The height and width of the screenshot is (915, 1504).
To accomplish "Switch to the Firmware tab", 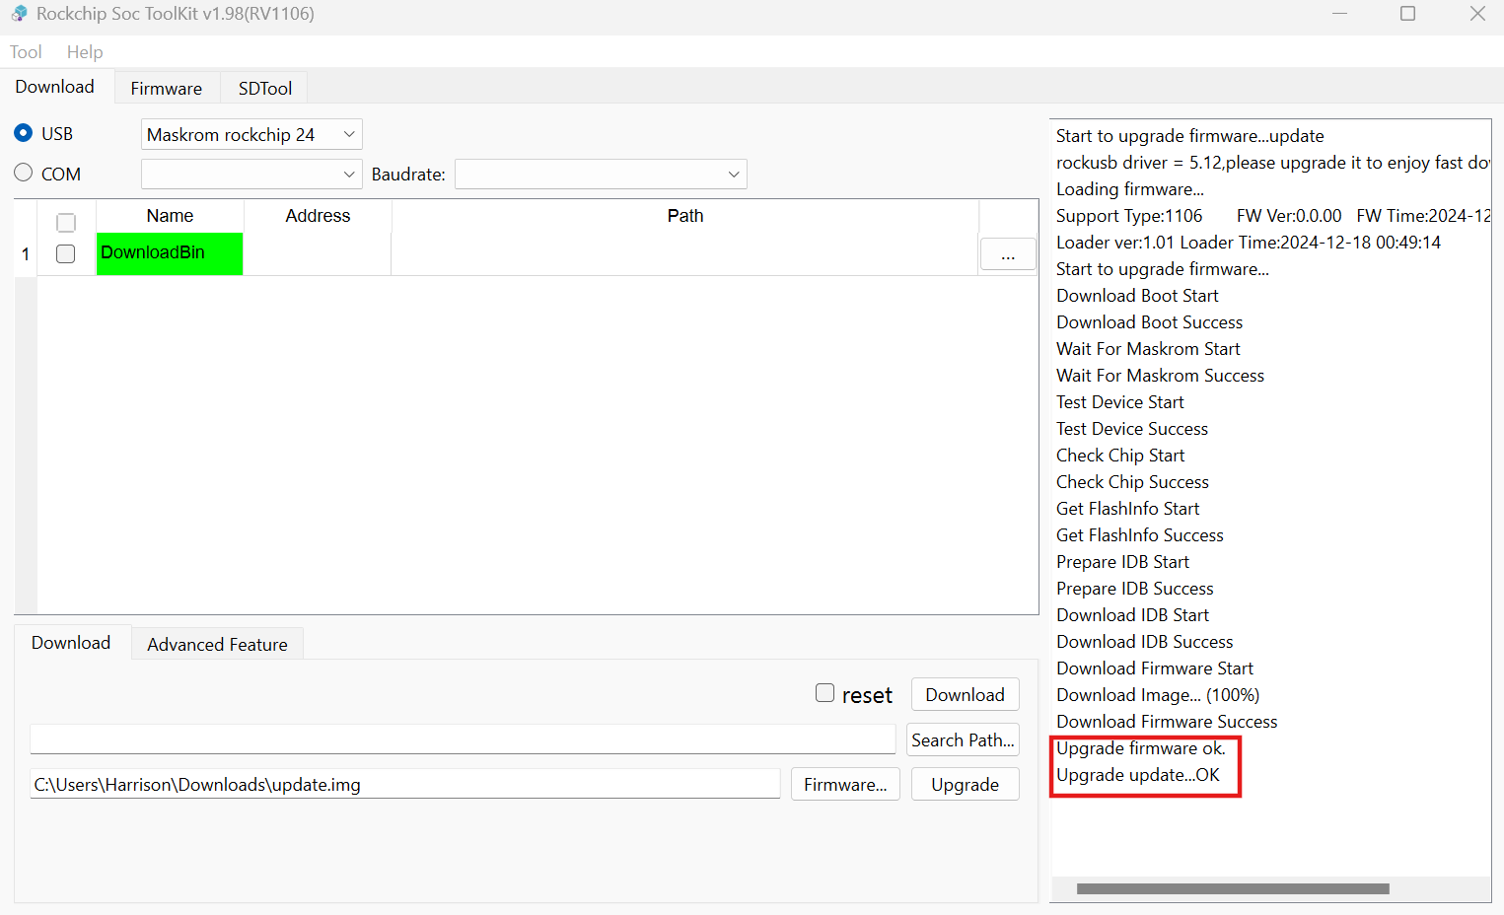I will click(166, 89).
